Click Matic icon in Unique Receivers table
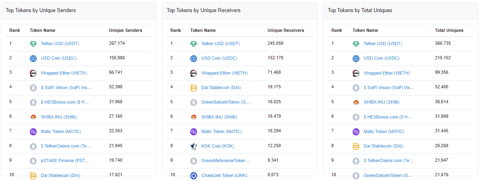The height and width of the screenshot is (181, 480). coord(193,132)
